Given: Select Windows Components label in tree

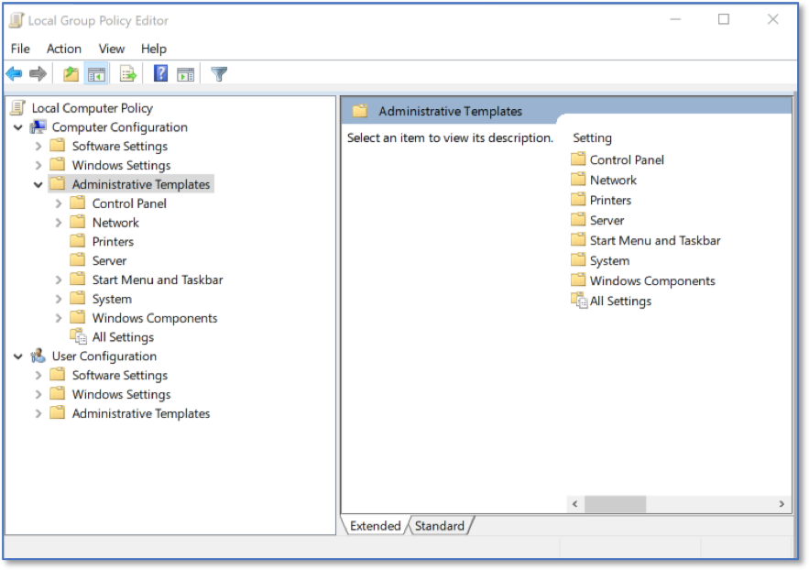Looking at the screenshot, I should (155, 318).
